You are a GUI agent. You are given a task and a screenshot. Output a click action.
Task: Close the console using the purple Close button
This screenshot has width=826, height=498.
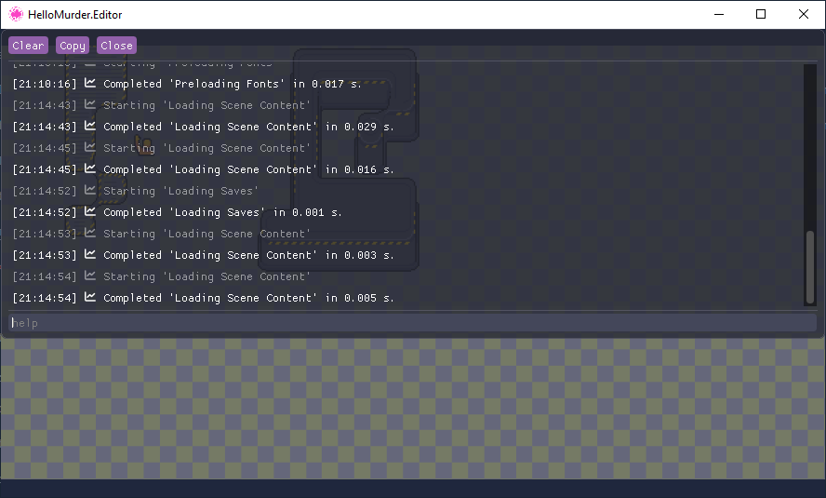pyautogui.click(x=116, y=46)
